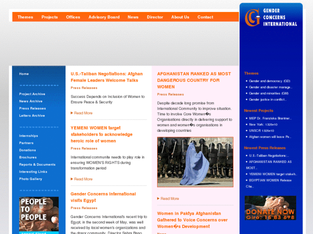The width and height of the screenshot is (313, 234).
Task: Click the Newest Press Releases heading
Action: [265, 148]
